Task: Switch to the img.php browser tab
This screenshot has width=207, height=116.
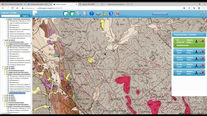Action: [91, 4]
